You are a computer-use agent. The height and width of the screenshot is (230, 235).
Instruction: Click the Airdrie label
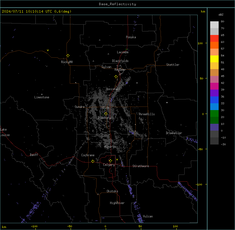tap(110, 147)
